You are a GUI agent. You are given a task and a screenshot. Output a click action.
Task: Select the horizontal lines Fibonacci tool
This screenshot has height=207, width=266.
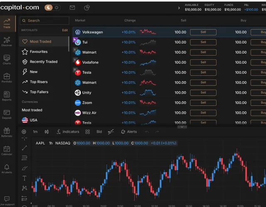tap(25, 158)
